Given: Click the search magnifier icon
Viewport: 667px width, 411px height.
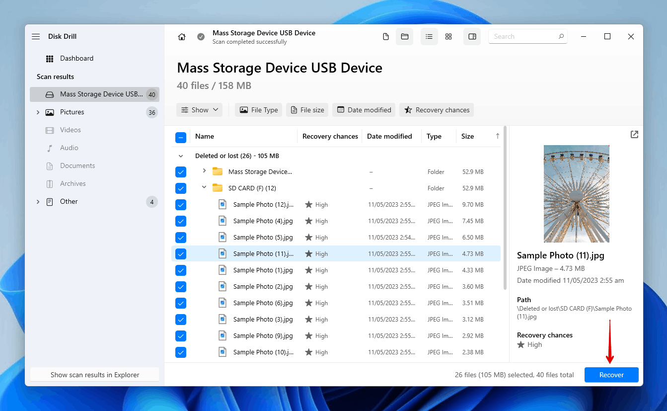Looking at the screenshot, I should click(x=561, y=36).
